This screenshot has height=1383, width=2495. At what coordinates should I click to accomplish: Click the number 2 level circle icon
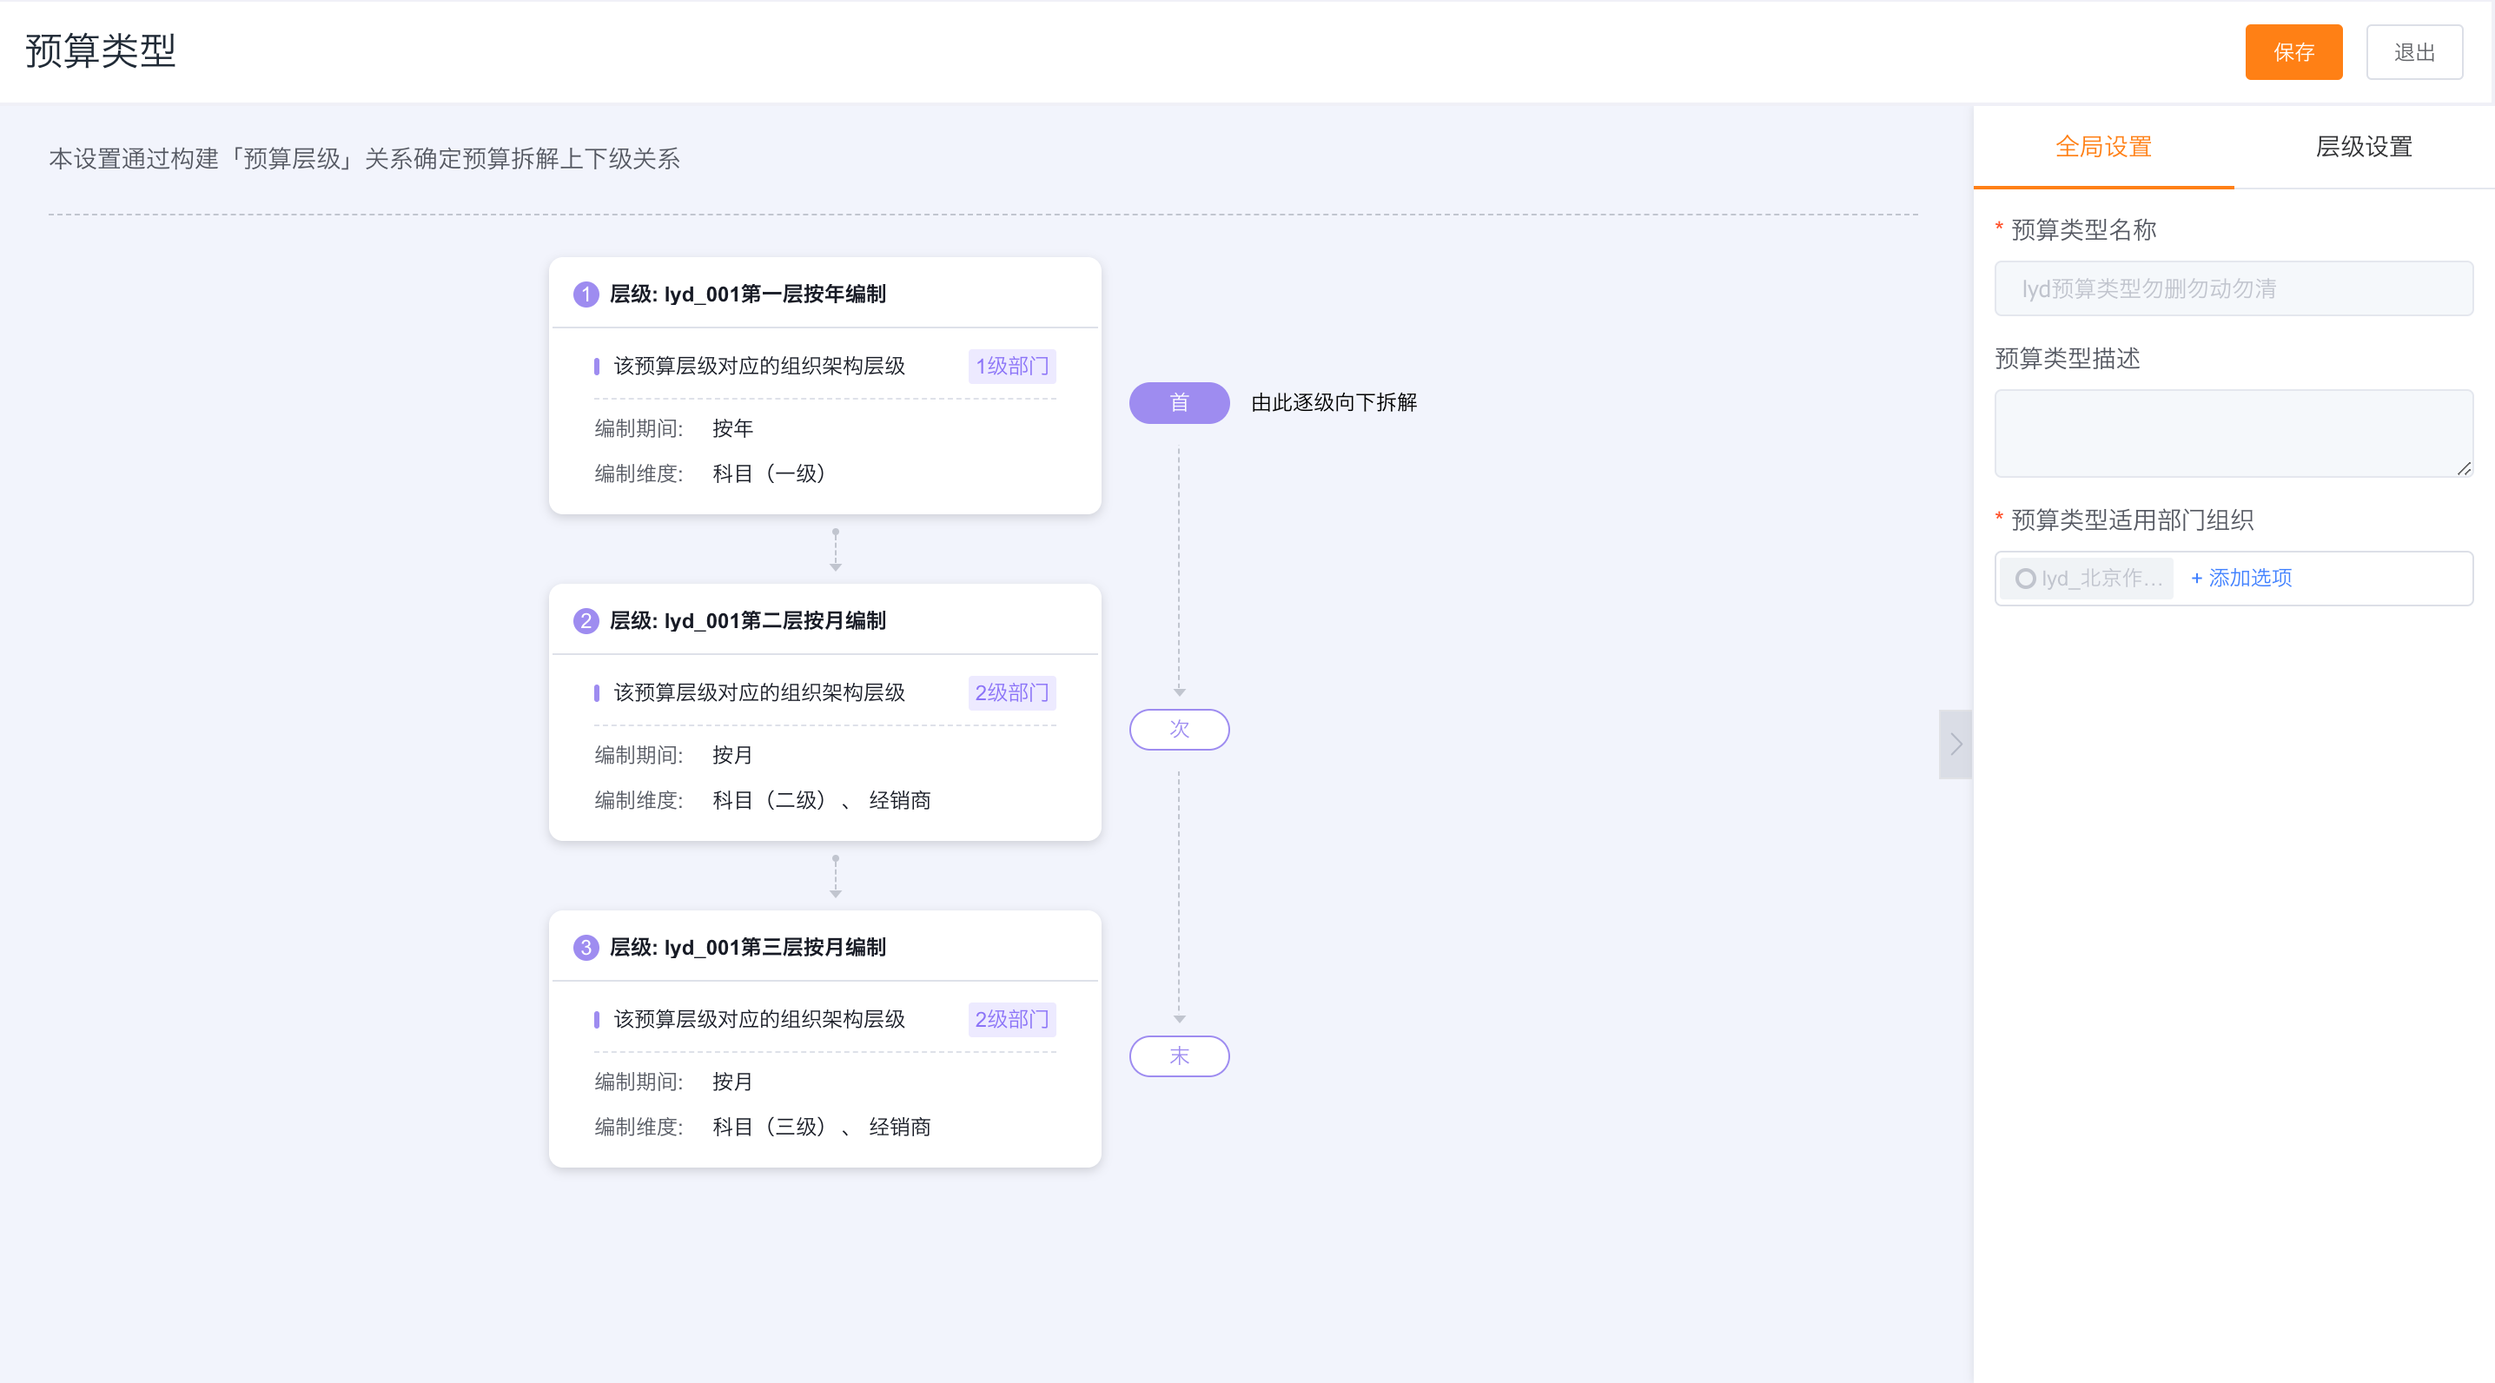click(585, 621)
